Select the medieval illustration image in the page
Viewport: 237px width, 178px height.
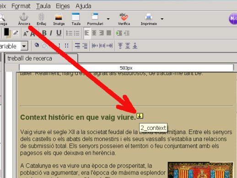point(200,170)
